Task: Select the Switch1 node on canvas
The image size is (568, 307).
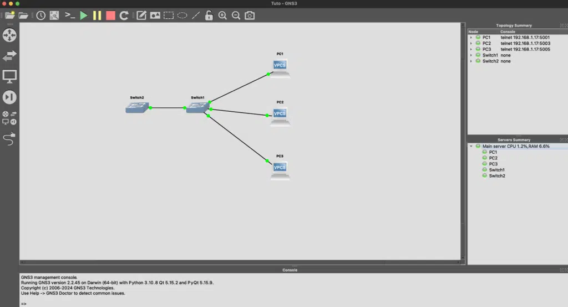Action: [x=197, y=107]
